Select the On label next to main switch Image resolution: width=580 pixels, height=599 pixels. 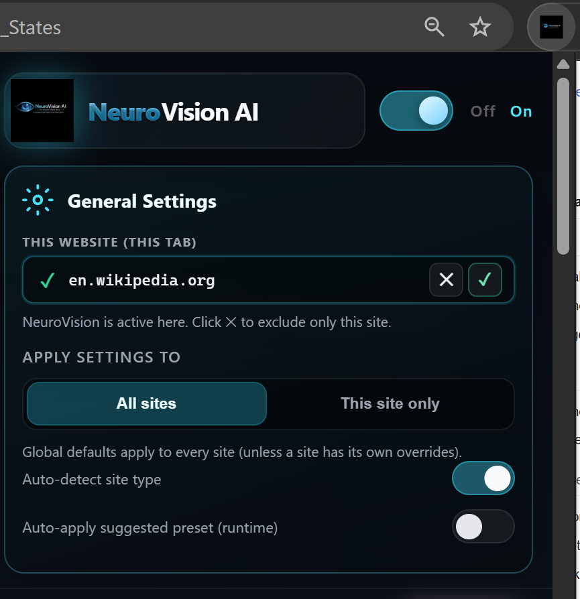click(521, 111)
